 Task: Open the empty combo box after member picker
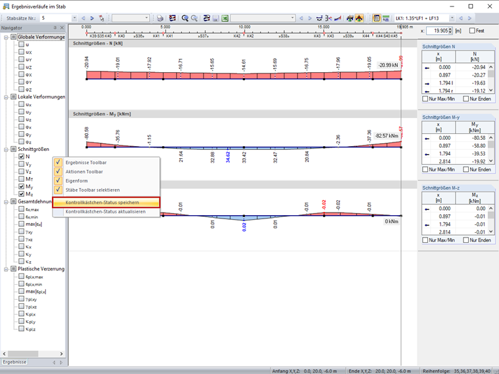coord(146,18)
